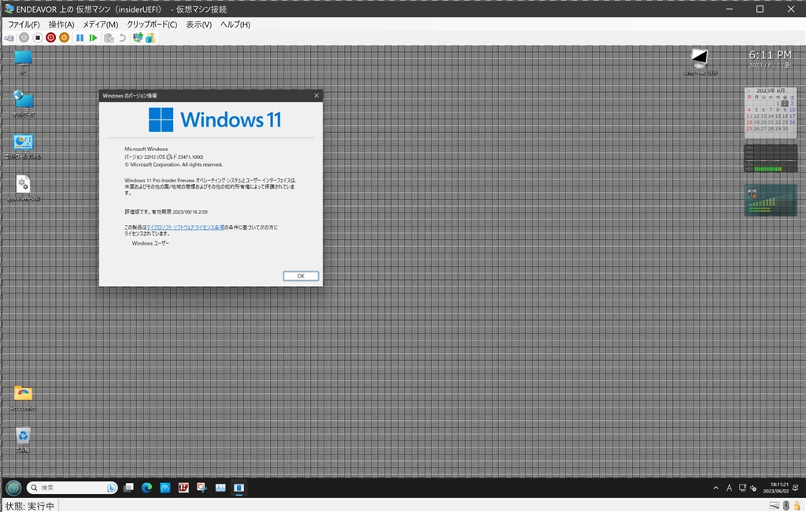
Task: Click the バージョン 22H2 (OS ビルド 23471.1000) text
Action: pyautogui.click(x=164, y=157)
